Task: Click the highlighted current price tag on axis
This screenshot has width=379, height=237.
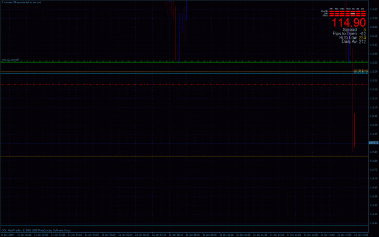Action: coord(374,143)
